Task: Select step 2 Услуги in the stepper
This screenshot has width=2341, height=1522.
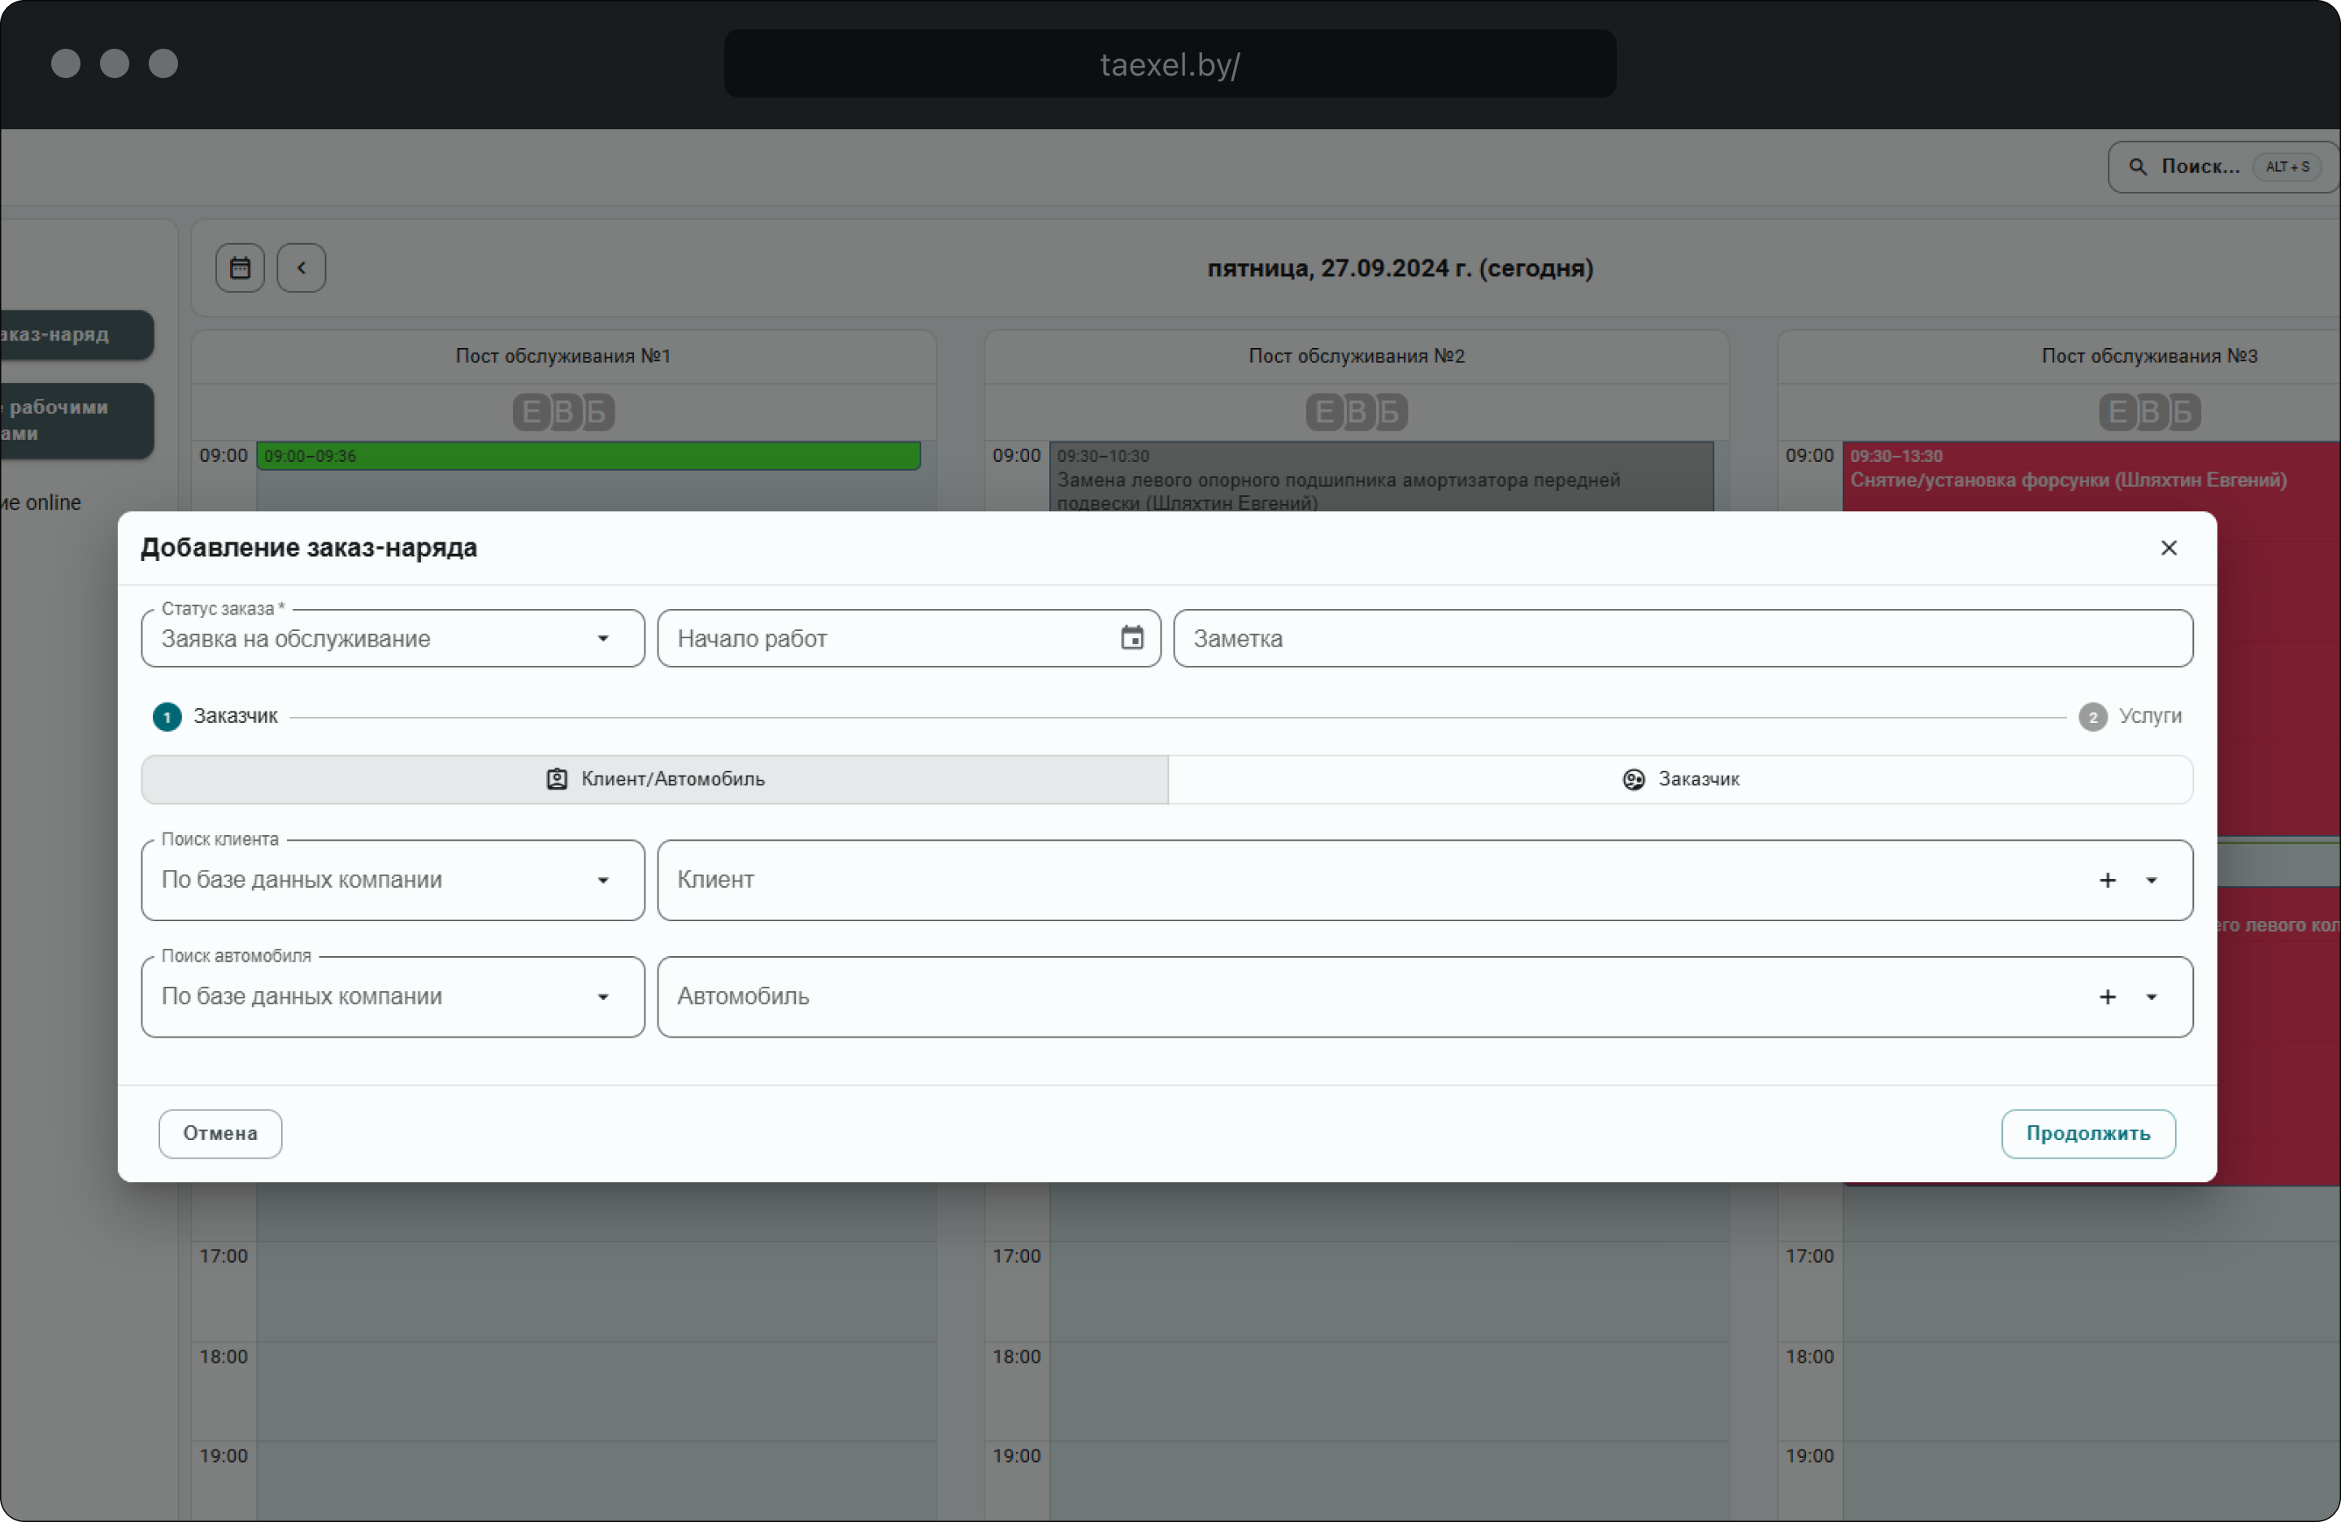Action: coord(2092,716)
